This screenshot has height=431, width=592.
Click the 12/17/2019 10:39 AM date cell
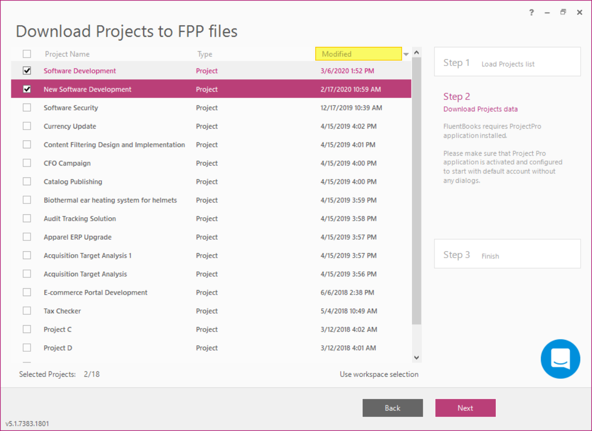pos(351,108)
